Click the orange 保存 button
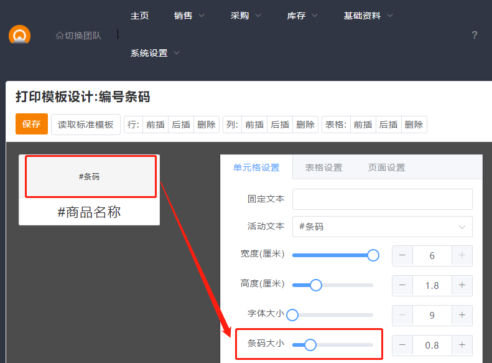This screenshot has width=492, height=363. 32,124
